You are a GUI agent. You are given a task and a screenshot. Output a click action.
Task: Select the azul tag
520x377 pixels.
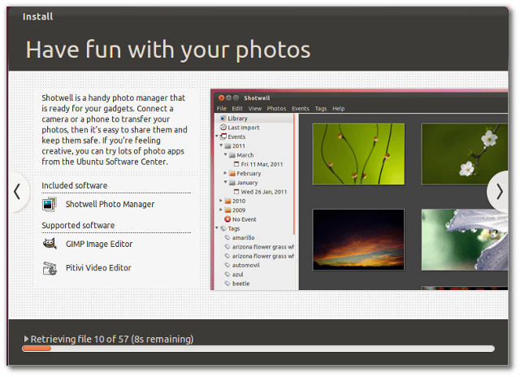(x=238, y=275)
